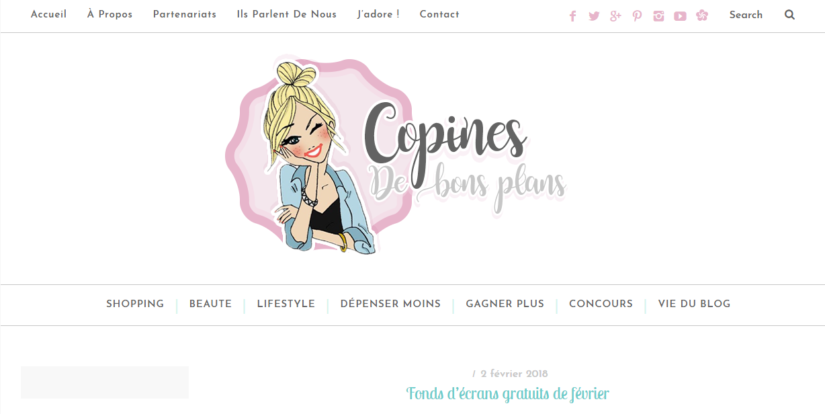
Task: Open the Google Plus social icon
Action: click(615, 16)
